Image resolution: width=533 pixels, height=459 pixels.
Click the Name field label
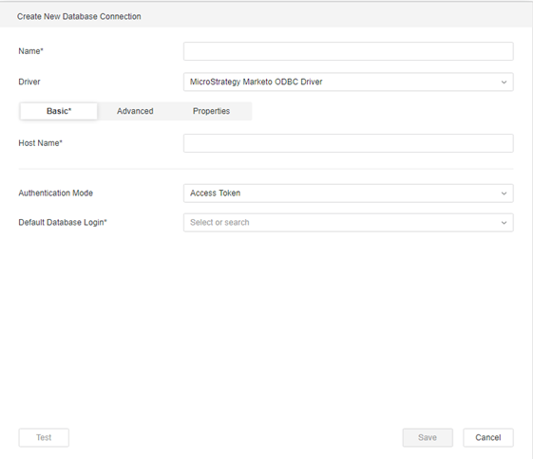coord(31,51)
